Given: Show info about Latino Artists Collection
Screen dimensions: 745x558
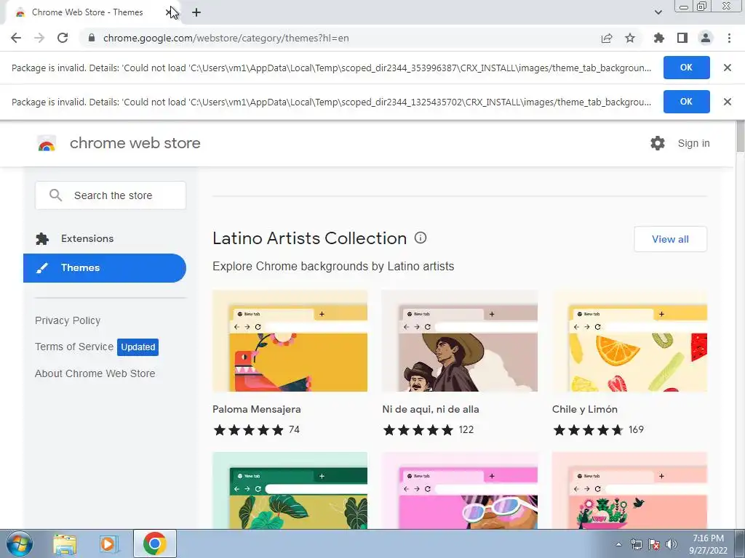Looking at the screenshot, I should 421,238.
